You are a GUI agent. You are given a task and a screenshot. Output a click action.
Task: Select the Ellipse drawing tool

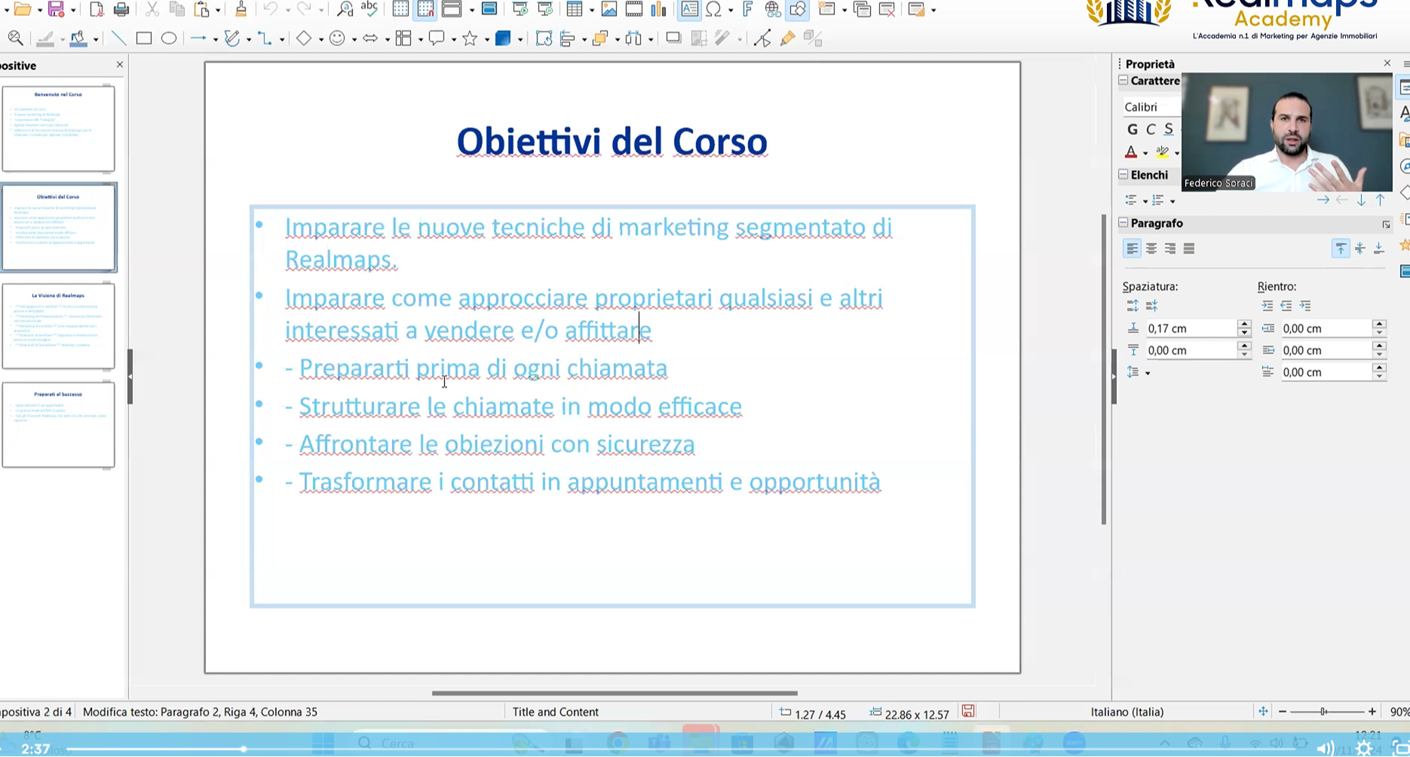169,38
